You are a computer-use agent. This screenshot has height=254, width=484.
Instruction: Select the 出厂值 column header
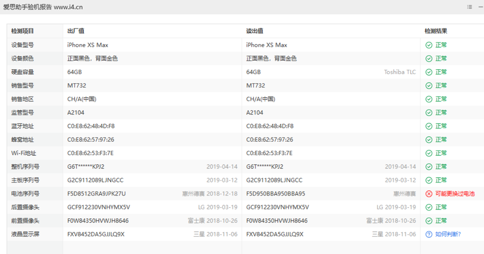pyautogui.click(x=76, y=31)
